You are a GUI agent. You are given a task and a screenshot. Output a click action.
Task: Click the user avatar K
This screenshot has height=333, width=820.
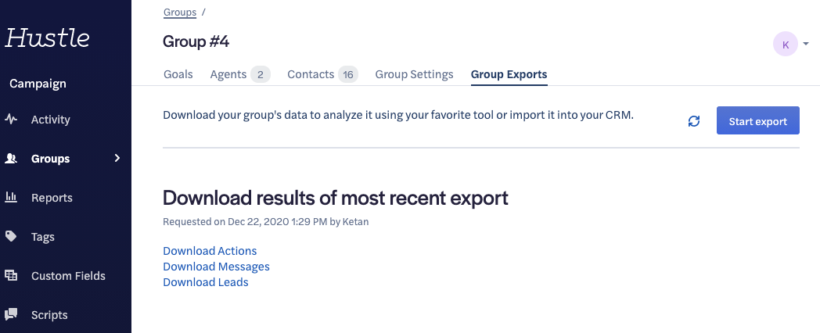coord(785,44)
